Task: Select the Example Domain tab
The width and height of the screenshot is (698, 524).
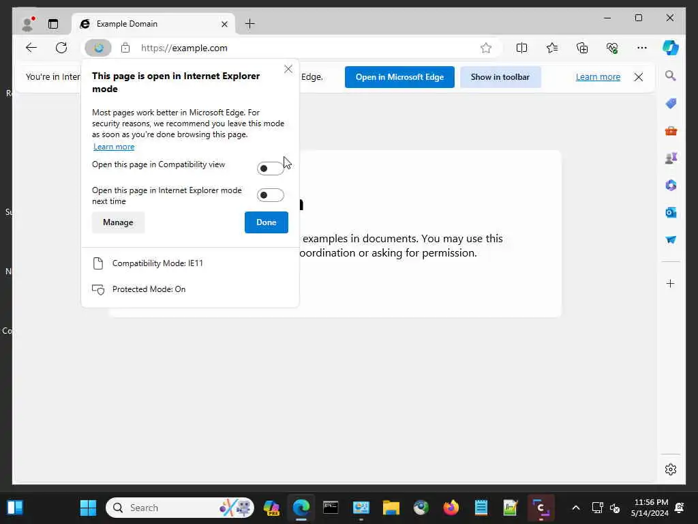Action: click(153, 24)
